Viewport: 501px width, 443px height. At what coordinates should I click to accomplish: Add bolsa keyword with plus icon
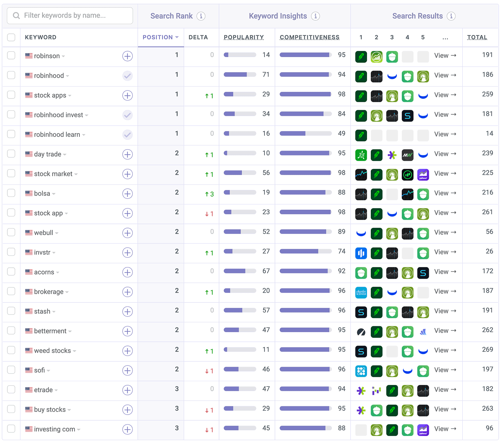click(x=127, y=194)
